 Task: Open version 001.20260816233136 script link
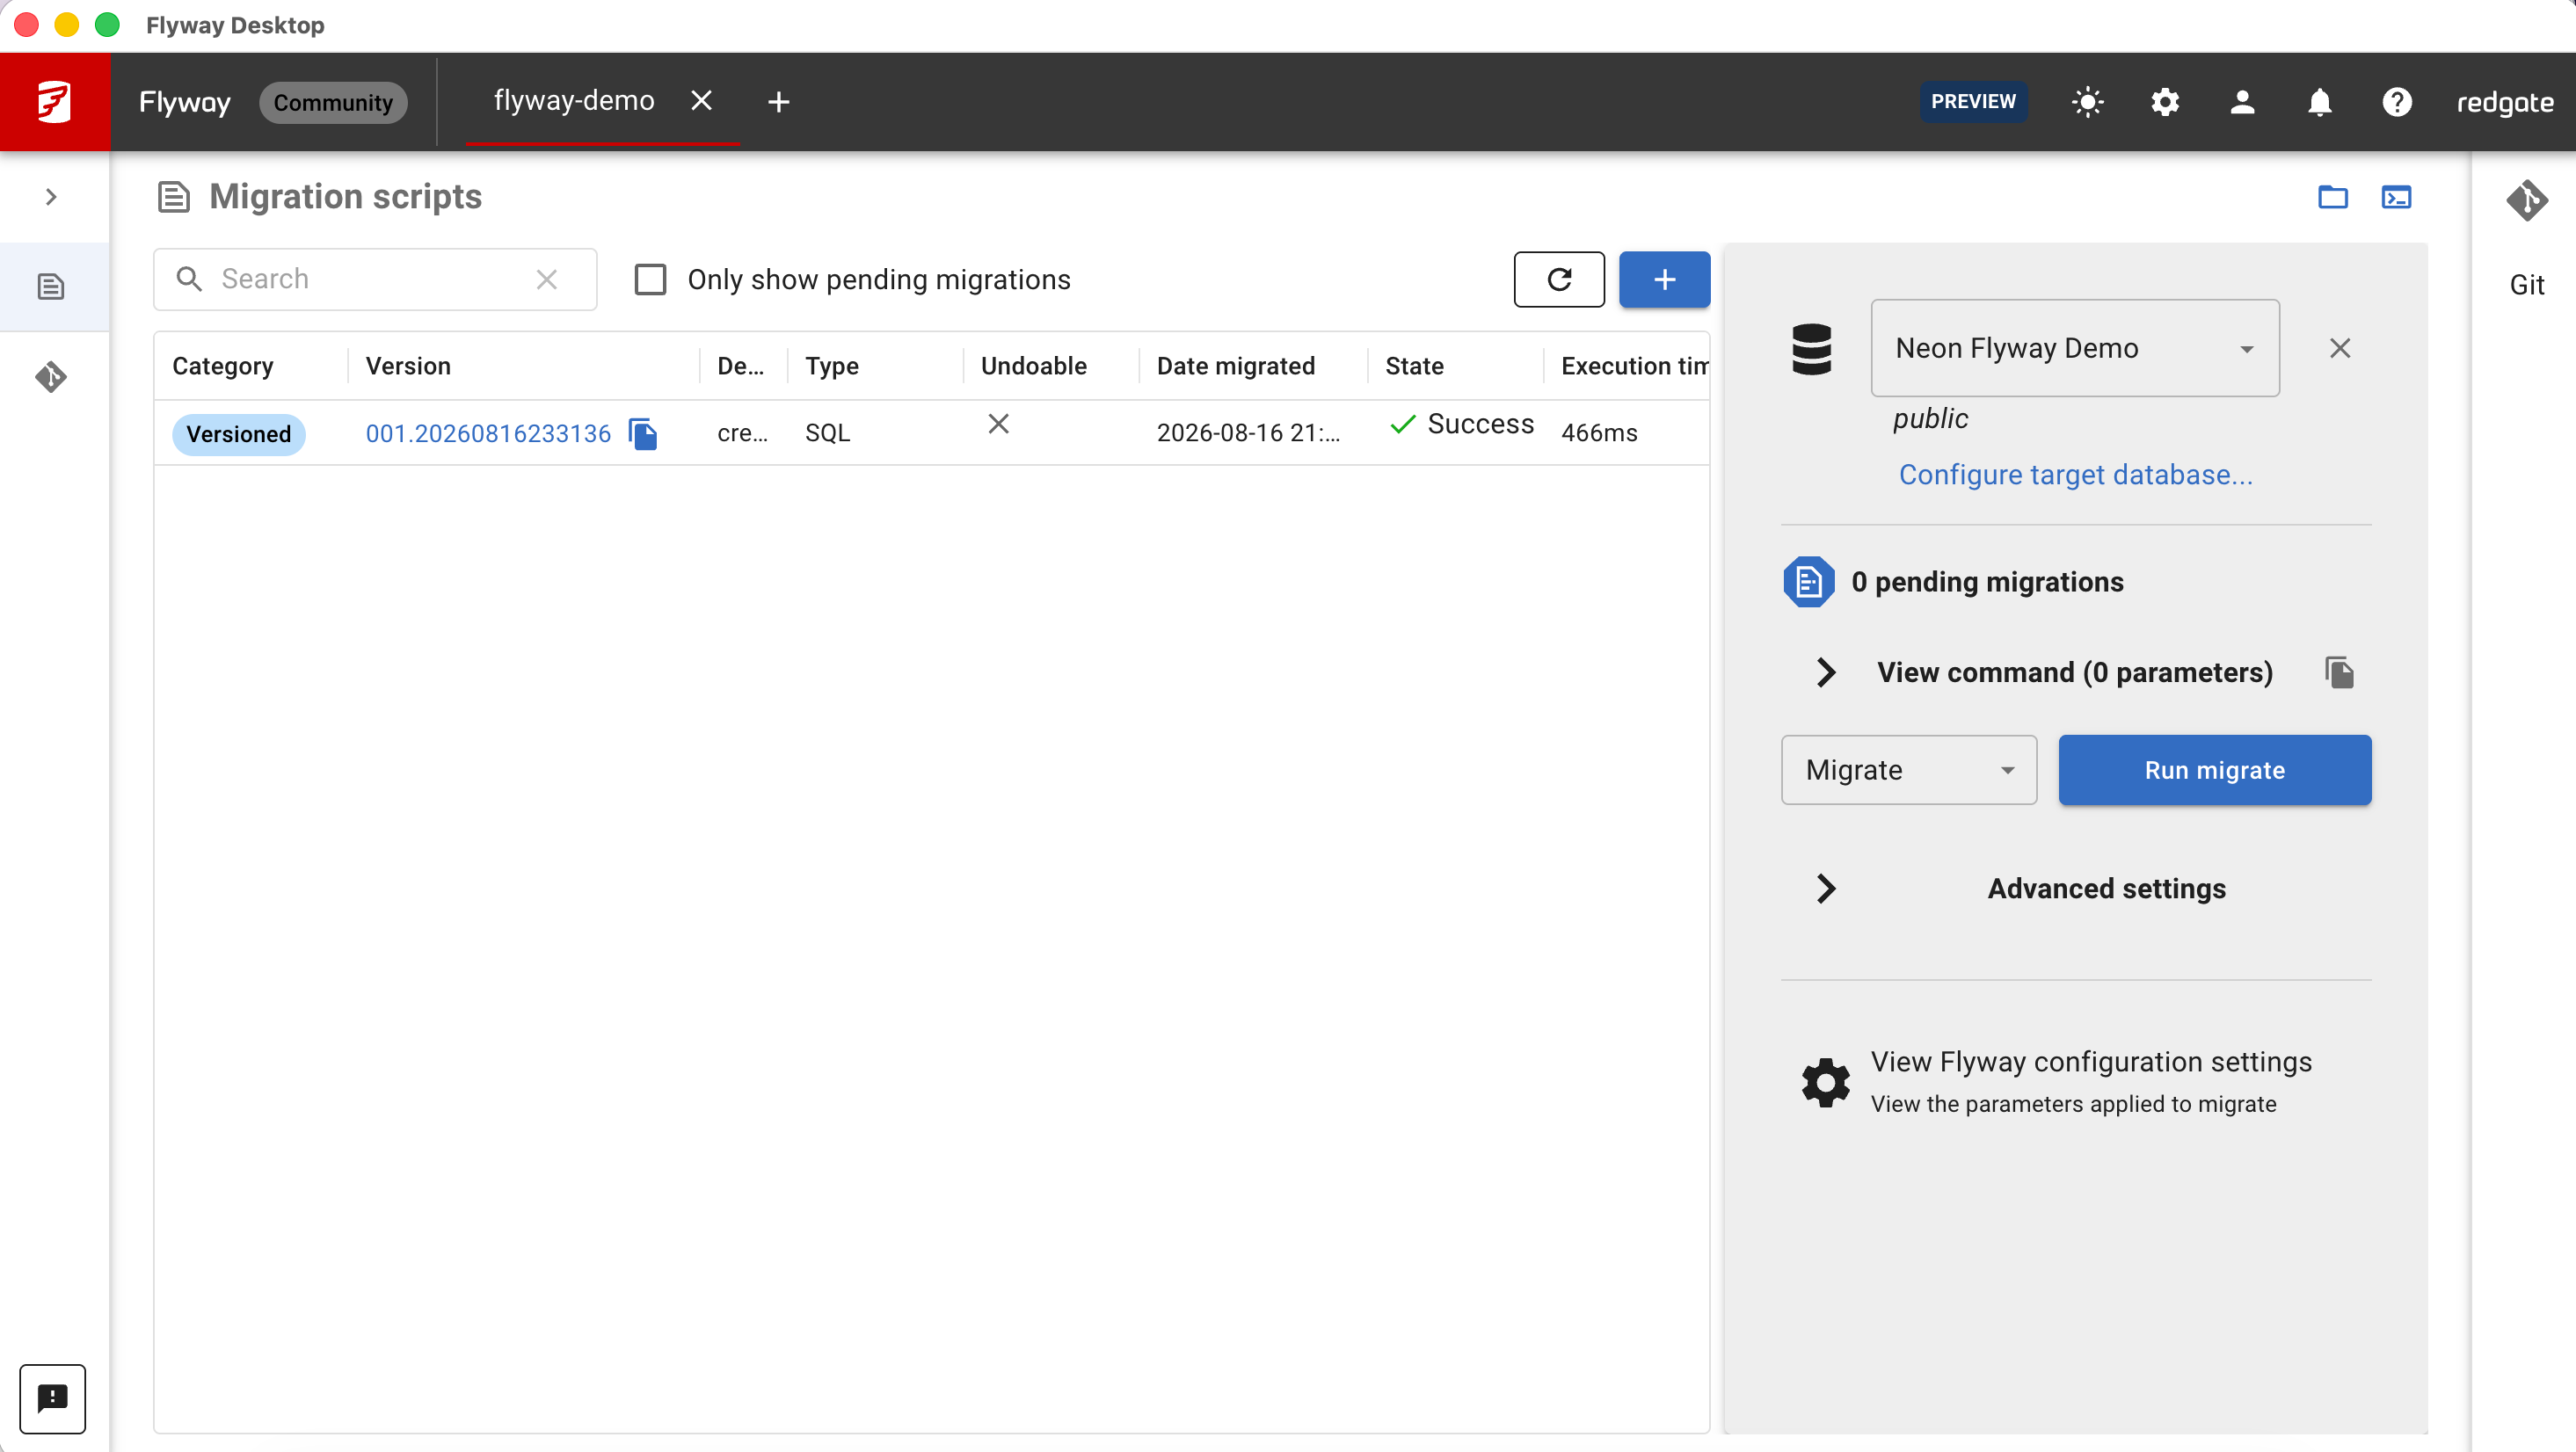click(x=488, y=433)
